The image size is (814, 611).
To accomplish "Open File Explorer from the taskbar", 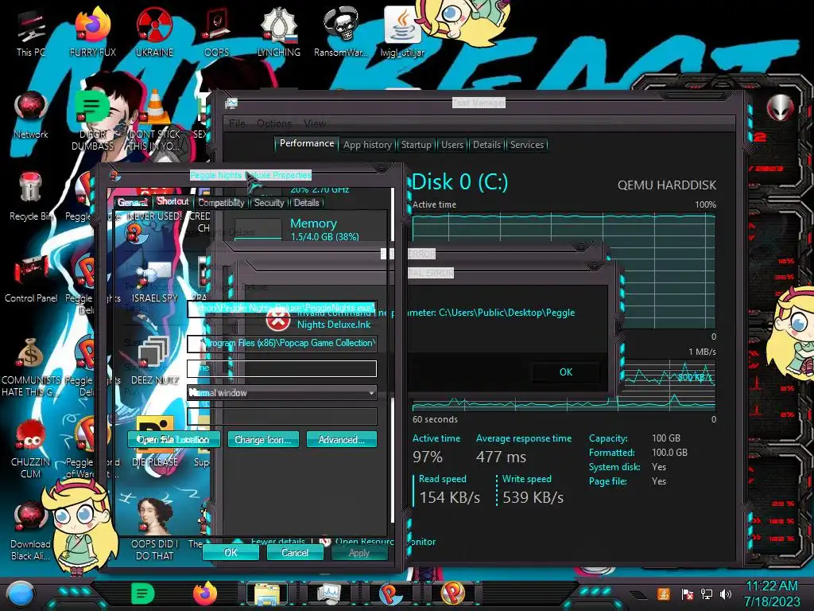I will coord(267,593).
